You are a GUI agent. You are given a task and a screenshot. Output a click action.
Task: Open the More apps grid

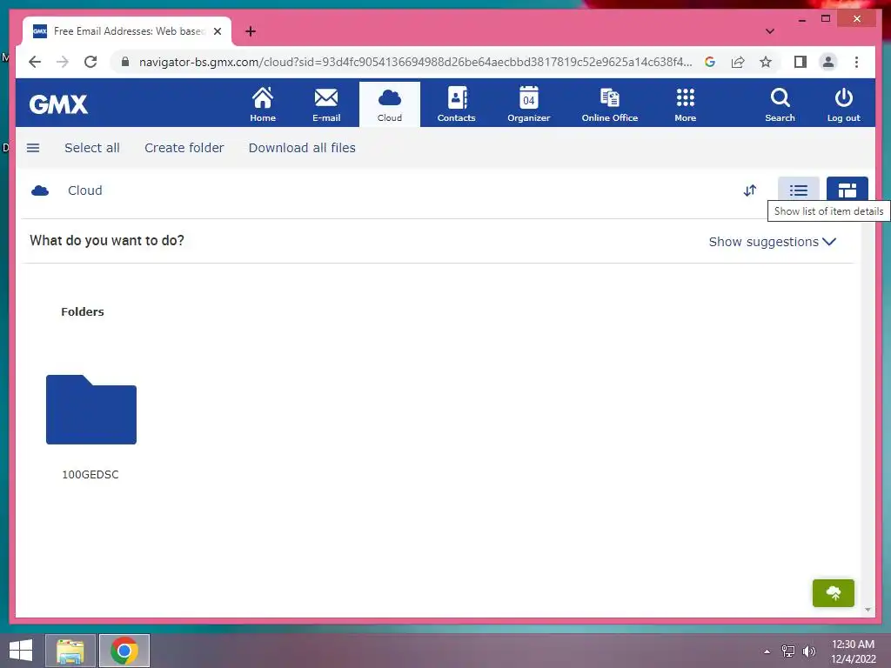(686, 104)
